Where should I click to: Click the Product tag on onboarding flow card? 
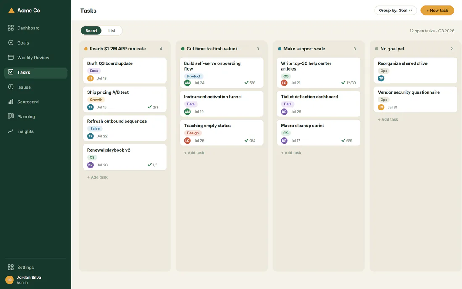point(194,76)
